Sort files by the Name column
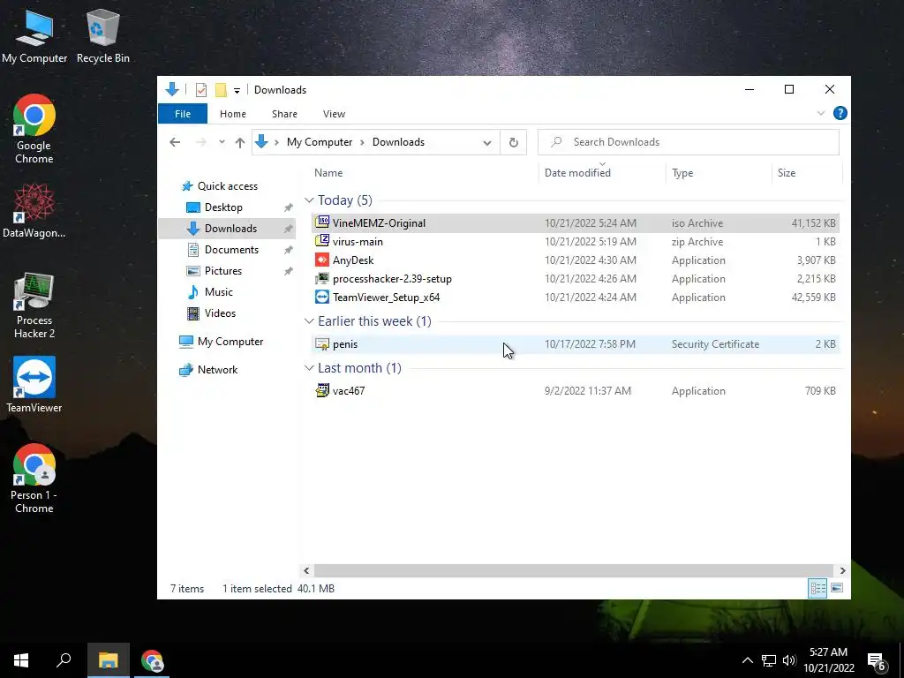 click(426, 173)
